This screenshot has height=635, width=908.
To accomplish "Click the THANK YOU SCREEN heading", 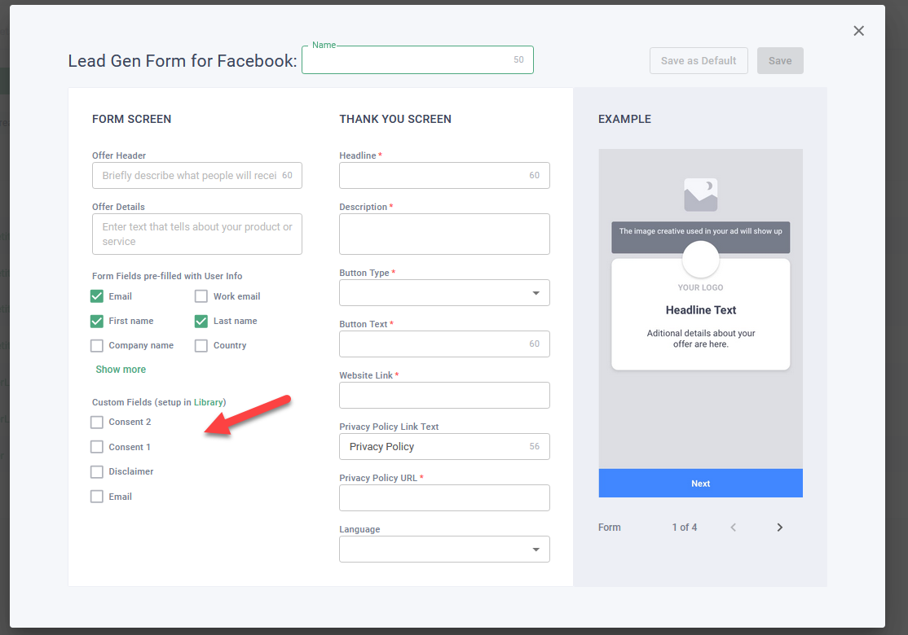I will [395, 119].
